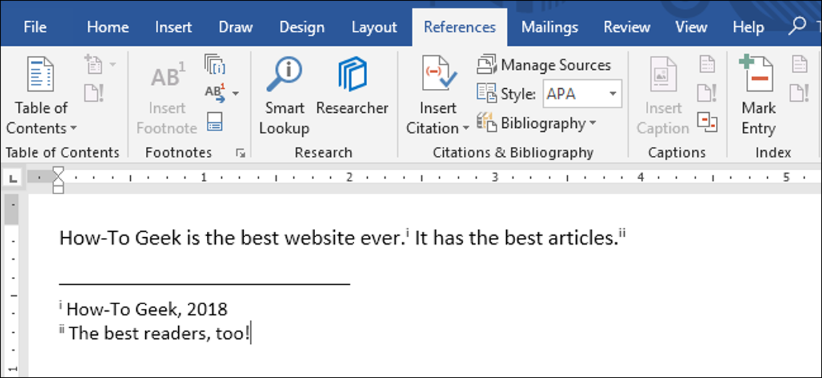Screen dimensions: 822x378
Task: Open the Next Footnote dropdown arrow
Action: coord(236,92)
